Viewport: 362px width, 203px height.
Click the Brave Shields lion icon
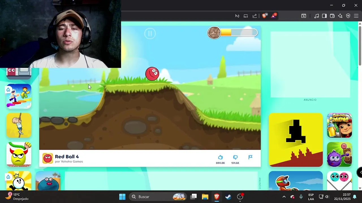click(x=264, y=16)
